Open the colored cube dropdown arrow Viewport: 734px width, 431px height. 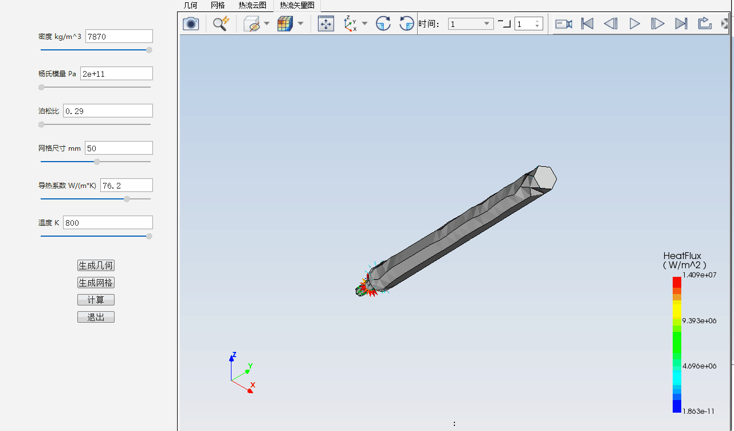click(x=300, y=24)
